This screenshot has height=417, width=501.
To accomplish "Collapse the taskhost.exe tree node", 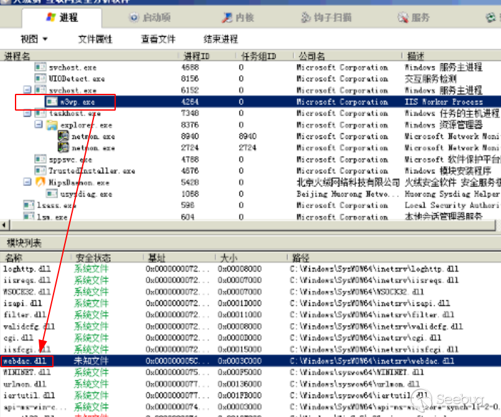I will coord(27,114).
